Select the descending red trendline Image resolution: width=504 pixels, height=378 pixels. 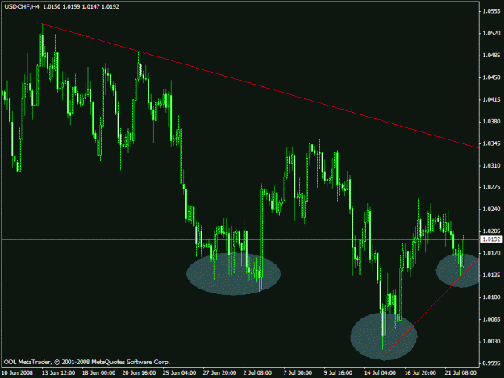258,85
